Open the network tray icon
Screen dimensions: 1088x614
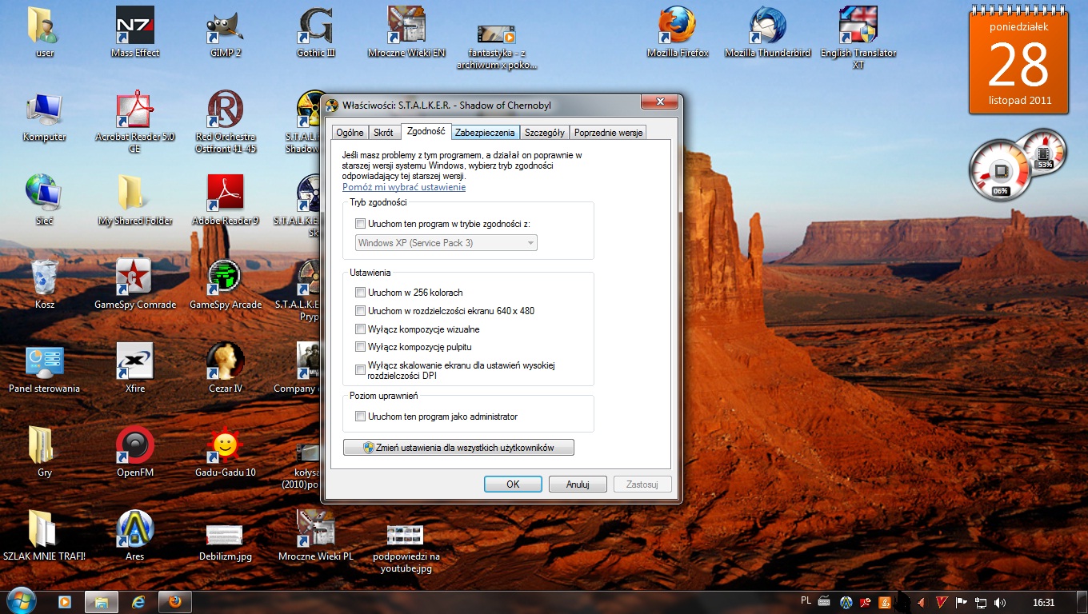click(980, 603)
